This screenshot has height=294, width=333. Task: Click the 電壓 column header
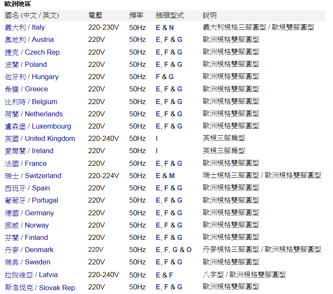click(95, 16)
